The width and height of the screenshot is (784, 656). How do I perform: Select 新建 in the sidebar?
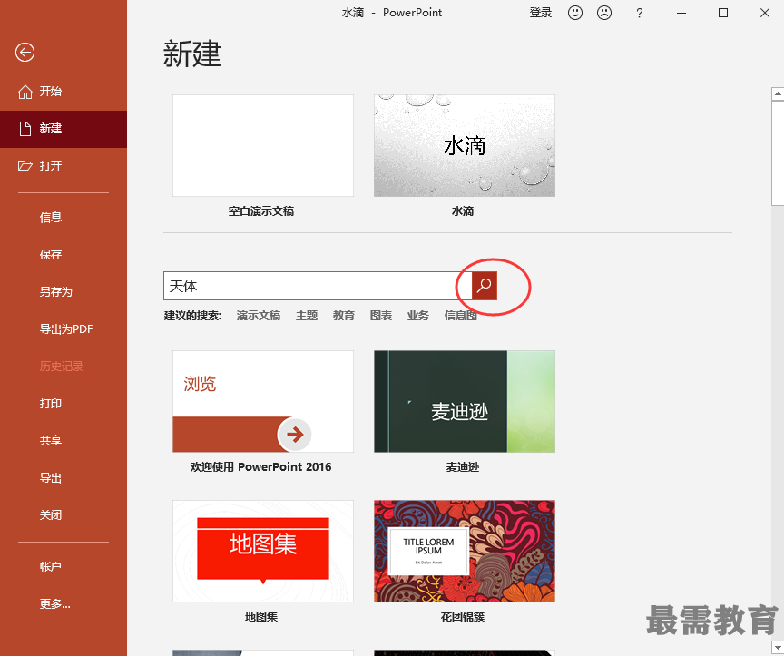click(64, 129)
